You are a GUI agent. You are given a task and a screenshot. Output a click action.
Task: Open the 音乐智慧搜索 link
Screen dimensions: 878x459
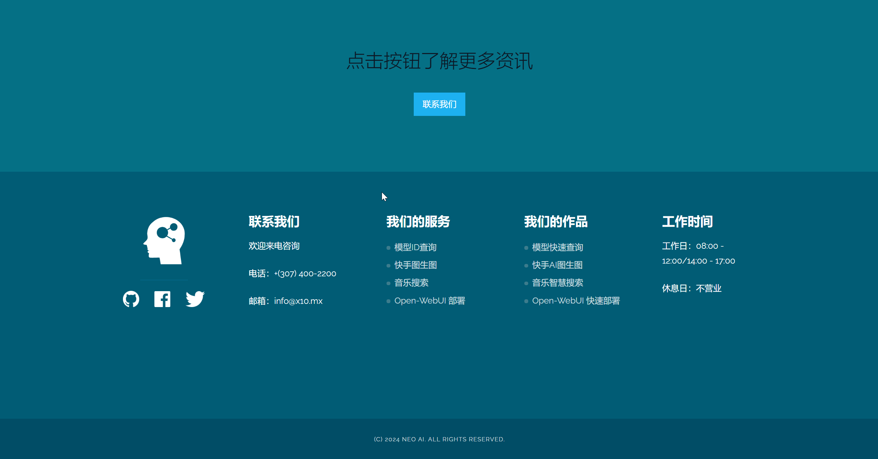coord(558,283)
